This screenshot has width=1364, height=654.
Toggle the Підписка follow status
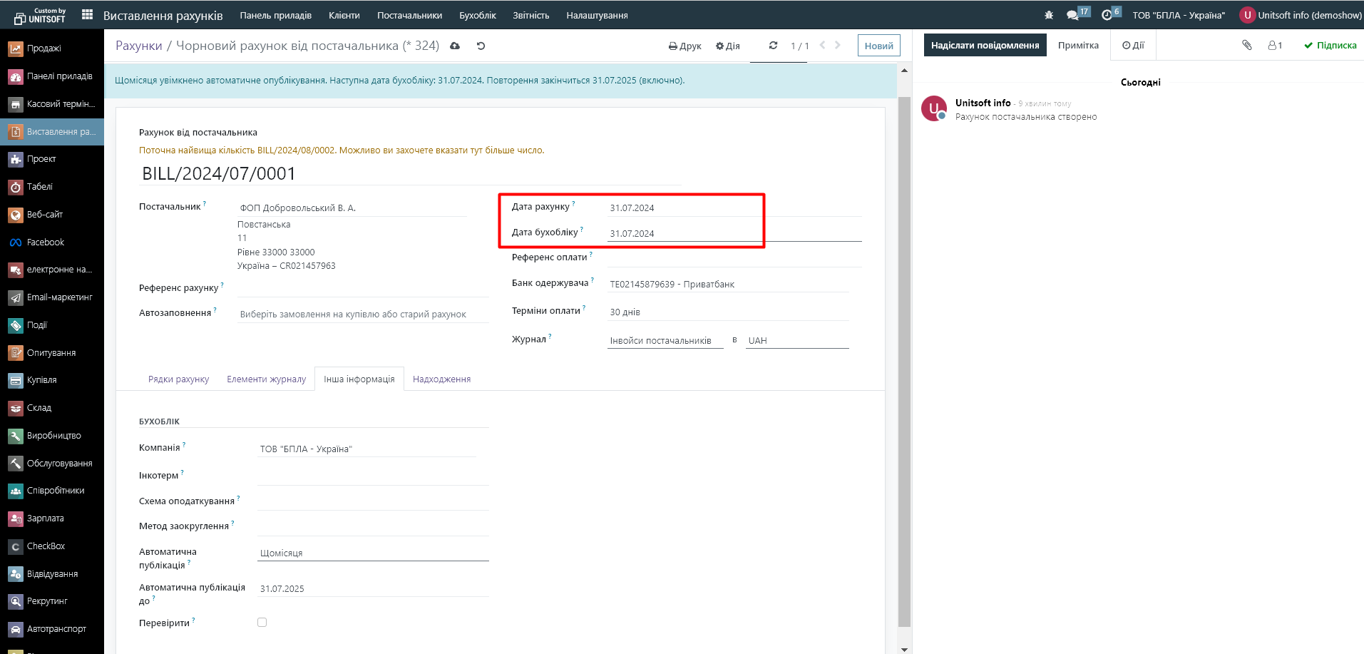pos(1330,45)
